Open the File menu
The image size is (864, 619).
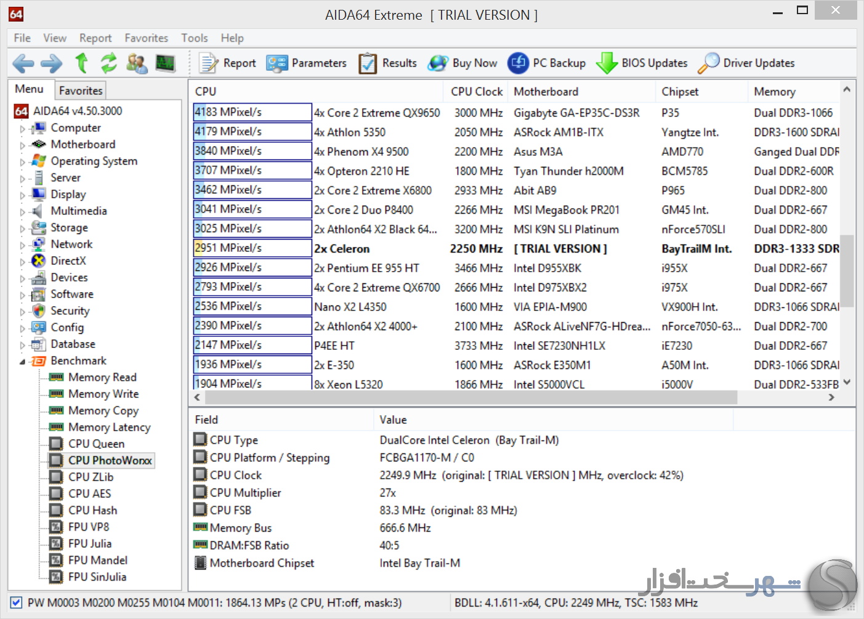22,38
